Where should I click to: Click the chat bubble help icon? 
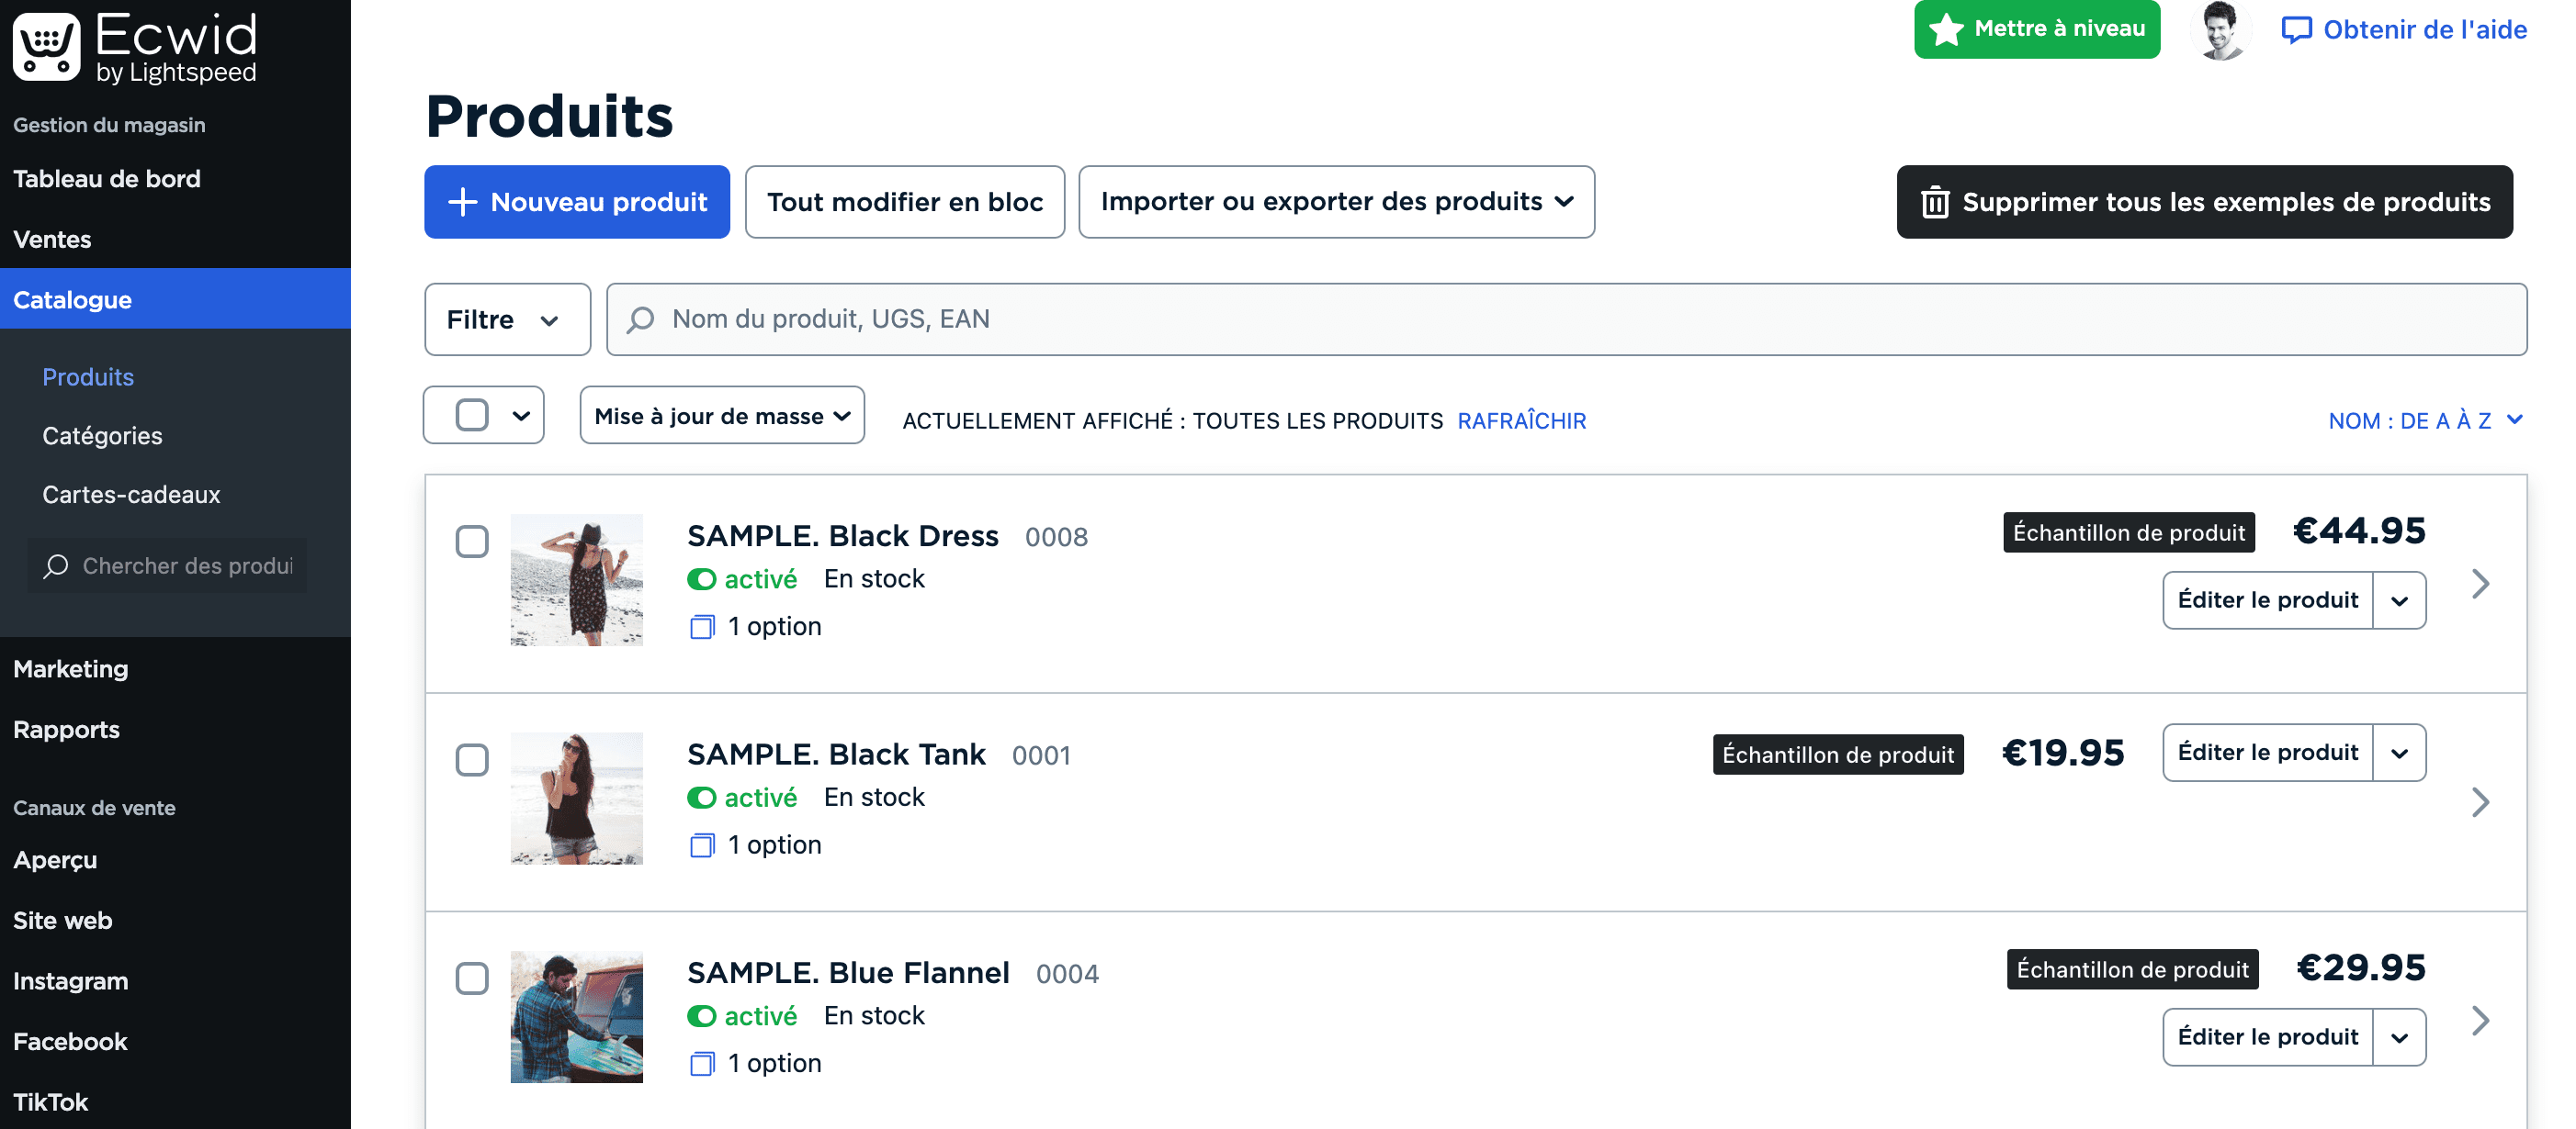(x=2296, y=30)
